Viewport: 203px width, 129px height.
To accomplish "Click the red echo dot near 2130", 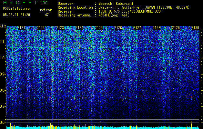I will [x=191, y=97].
